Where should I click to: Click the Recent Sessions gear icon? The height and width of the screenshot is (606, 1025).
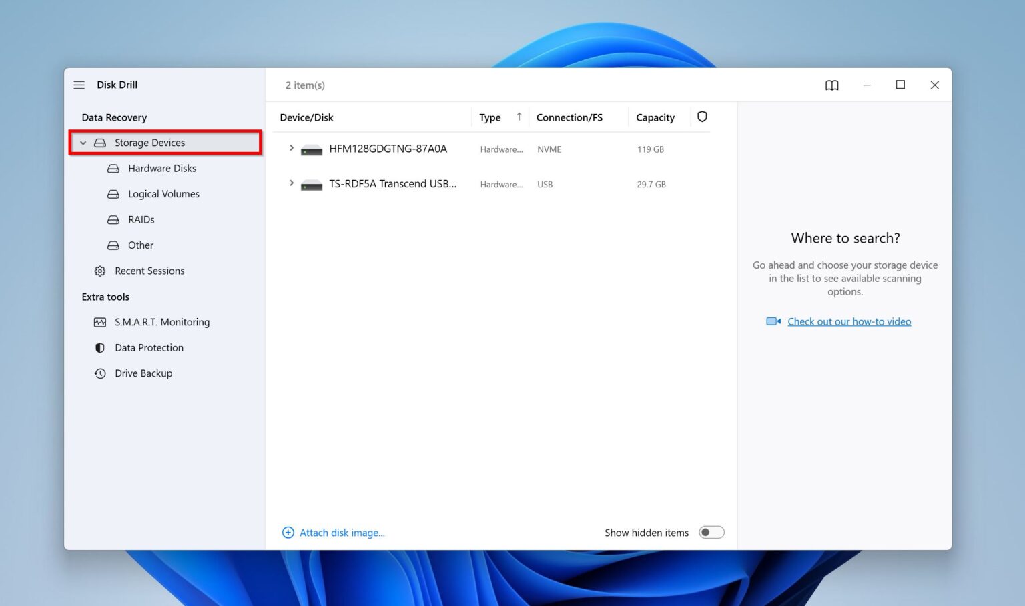pos(99,271)
